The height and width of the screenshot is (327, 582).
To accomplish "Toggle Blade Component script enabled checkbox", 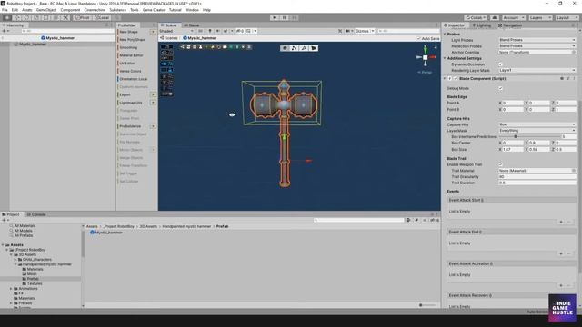I will click(x=456, y=79).
